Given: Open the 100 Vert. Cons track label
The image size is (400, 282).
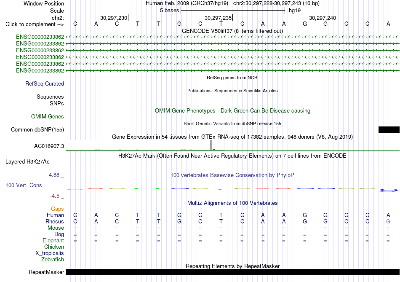Looking at the screenshot, I should (x=24, y=185).
